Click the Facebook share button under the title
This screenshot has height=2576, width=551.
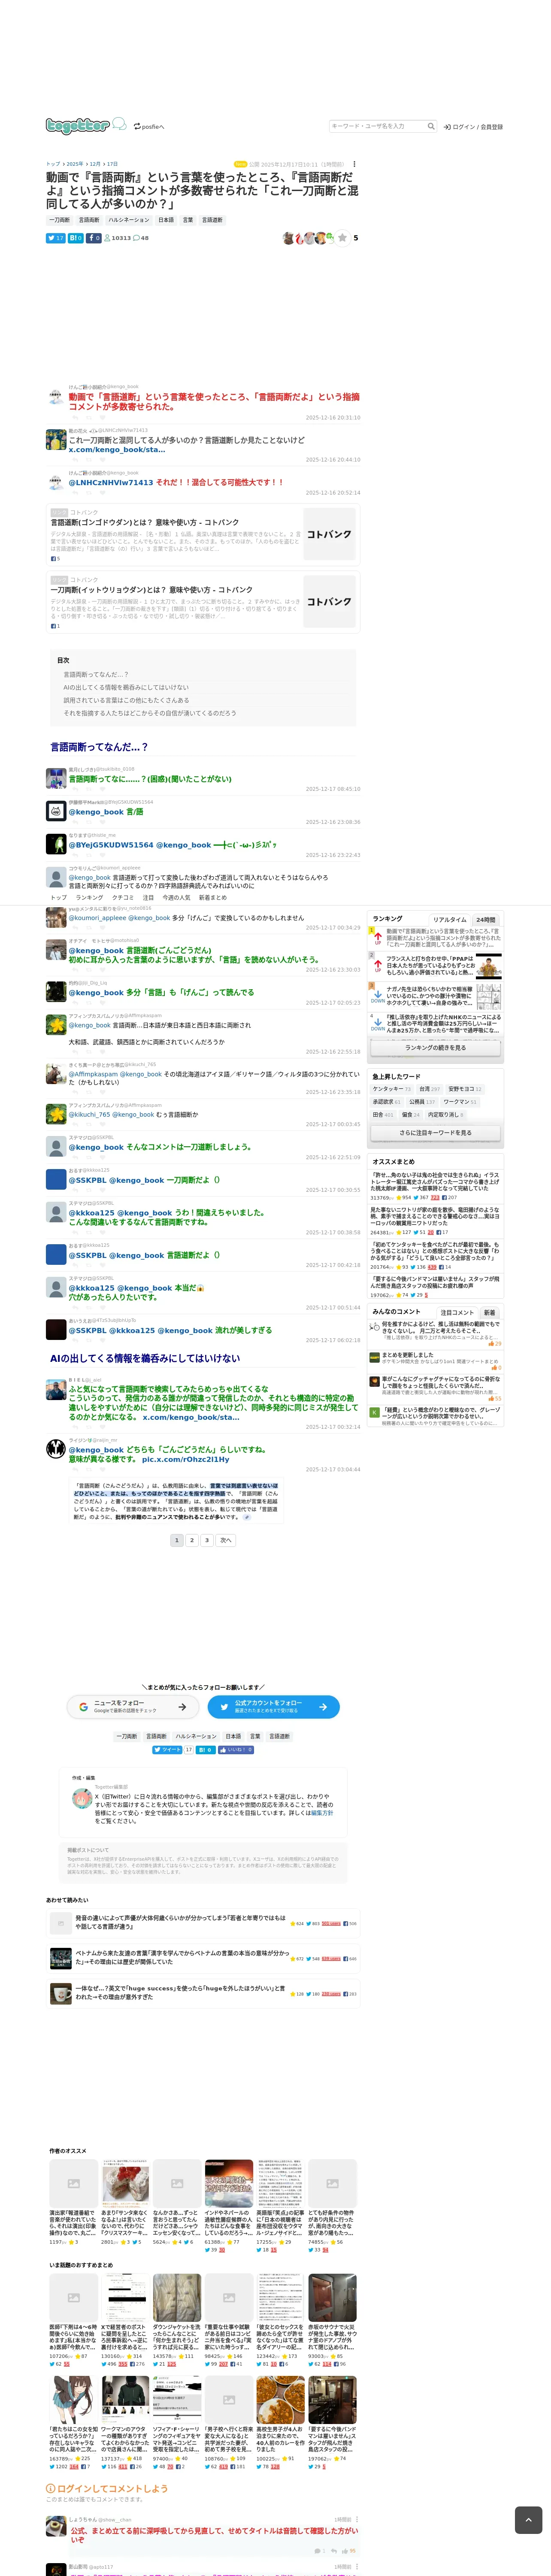tap(94, 238)
